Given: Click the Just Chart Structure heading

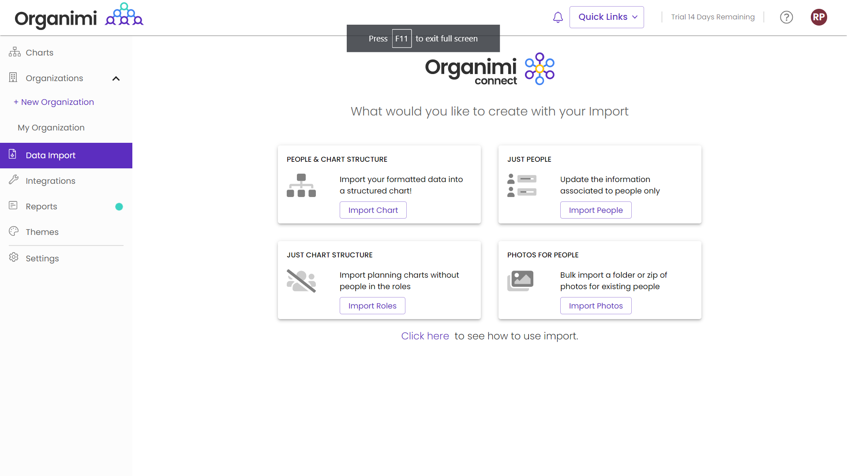Looking at the screenshot, I should click(x=330, y=255).
